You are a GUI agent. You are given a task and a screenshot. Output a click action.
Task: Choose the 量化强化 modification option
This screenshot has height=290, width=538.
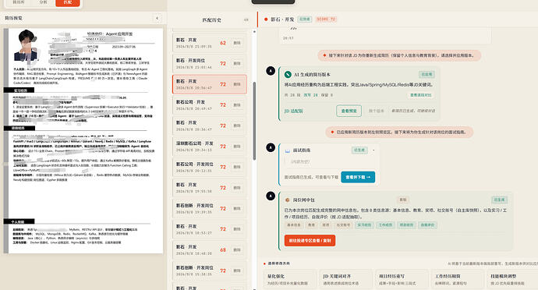(x=290, y=279)
